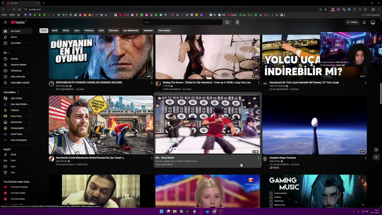Open options for Mix - Rock Müzik
This screenshot has height=215, width=382.
pos(258,158)
